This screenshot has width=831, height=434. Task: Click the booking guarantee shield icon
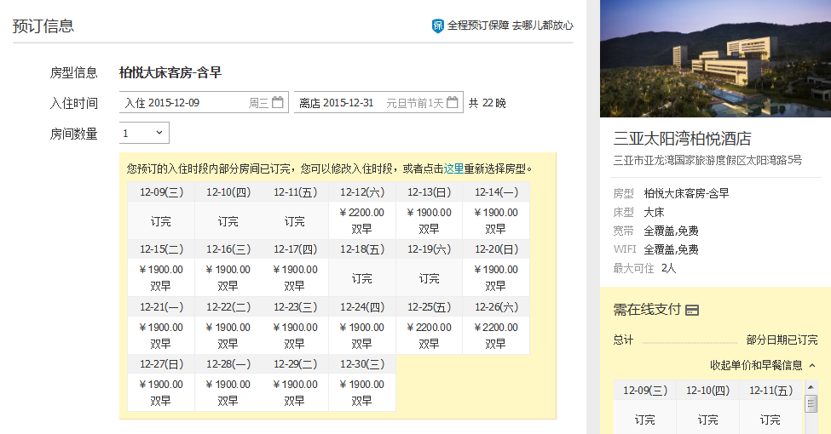(438, 26)
